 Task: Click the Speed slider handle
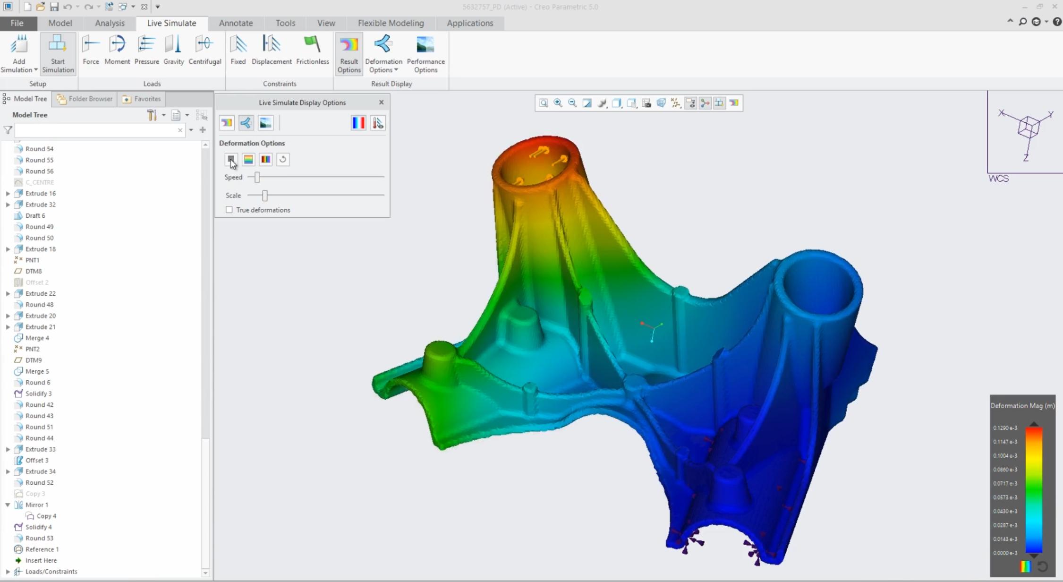pyautogui.click(x=256, y=177)
